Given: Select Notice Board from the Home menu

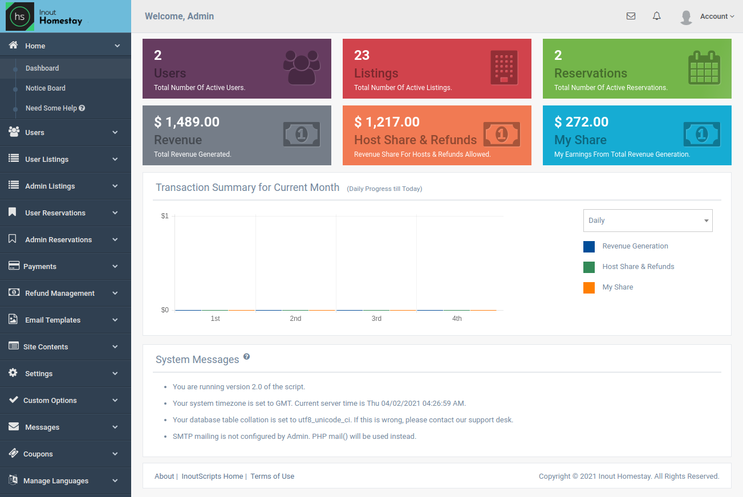Looking at the screenshot, I should (x=46, y=88).
